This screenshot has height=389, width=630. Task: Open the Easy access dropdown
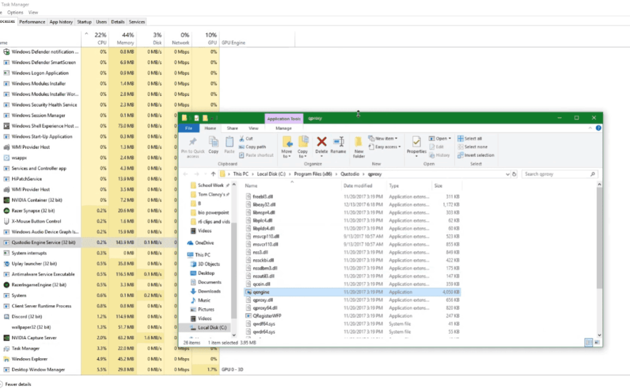click(x=385, y=146)
